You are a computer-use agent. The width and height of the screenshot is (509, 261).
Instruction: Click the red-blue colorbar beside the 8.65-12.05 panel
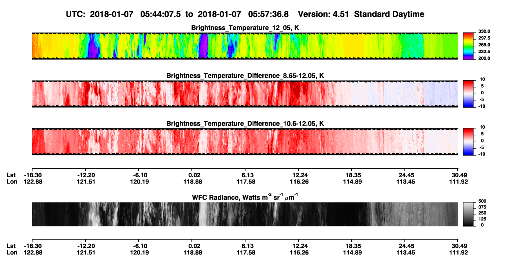pyautogui.click(x=468, y=94)
